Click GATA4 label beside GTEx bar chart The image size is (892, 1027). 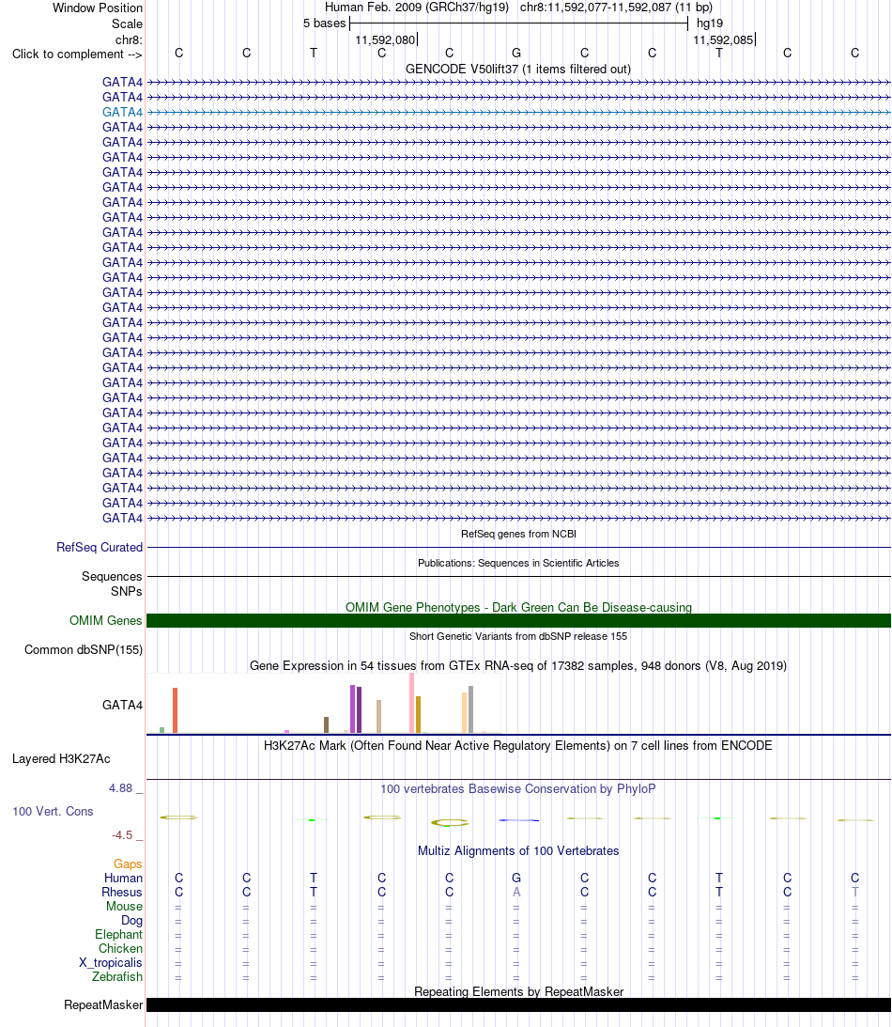point(122,705)
